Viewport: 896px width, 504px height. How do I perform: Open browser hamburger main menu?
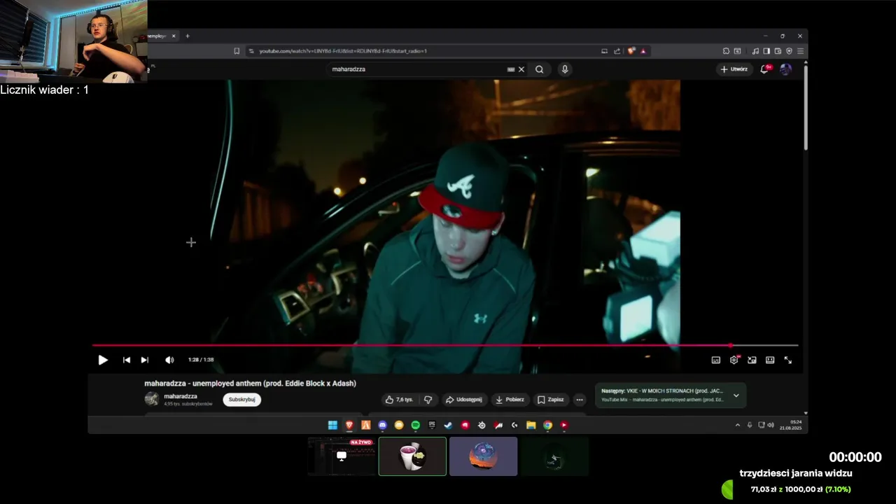[800, 51]
